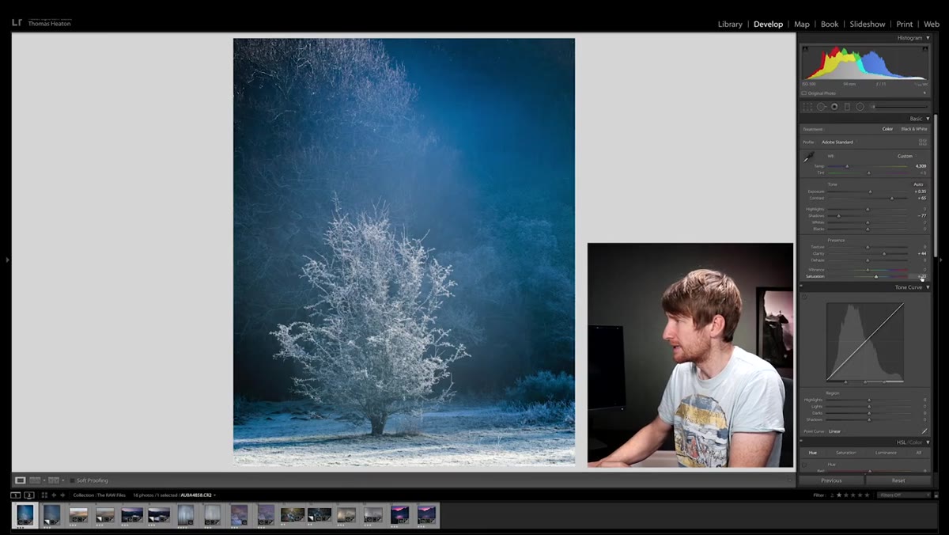Collapse the Basic panel
The width and height of the screenshot is (949, 535).
(x=928, y=119)
